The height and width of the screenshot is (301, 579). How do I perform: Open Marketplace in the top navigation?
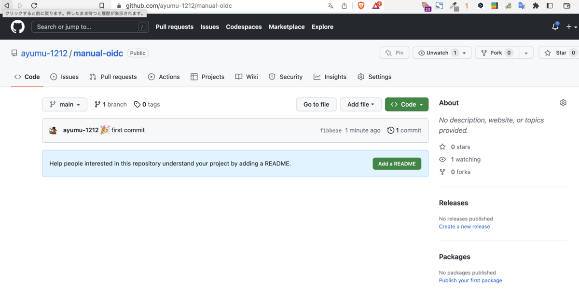(287, 27)
